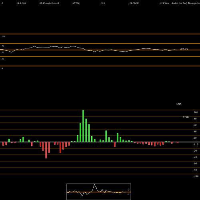This screenshot has height=200, width=200.
Task: Click the 0 level label on RSI axis
Action: (x=2, y=68)
